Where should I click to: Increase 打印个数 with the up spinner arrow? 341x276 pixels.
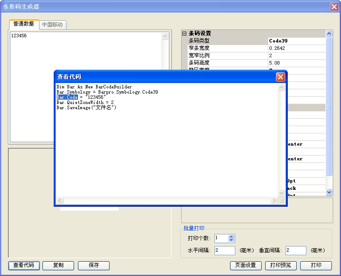(x=231, y=237)
